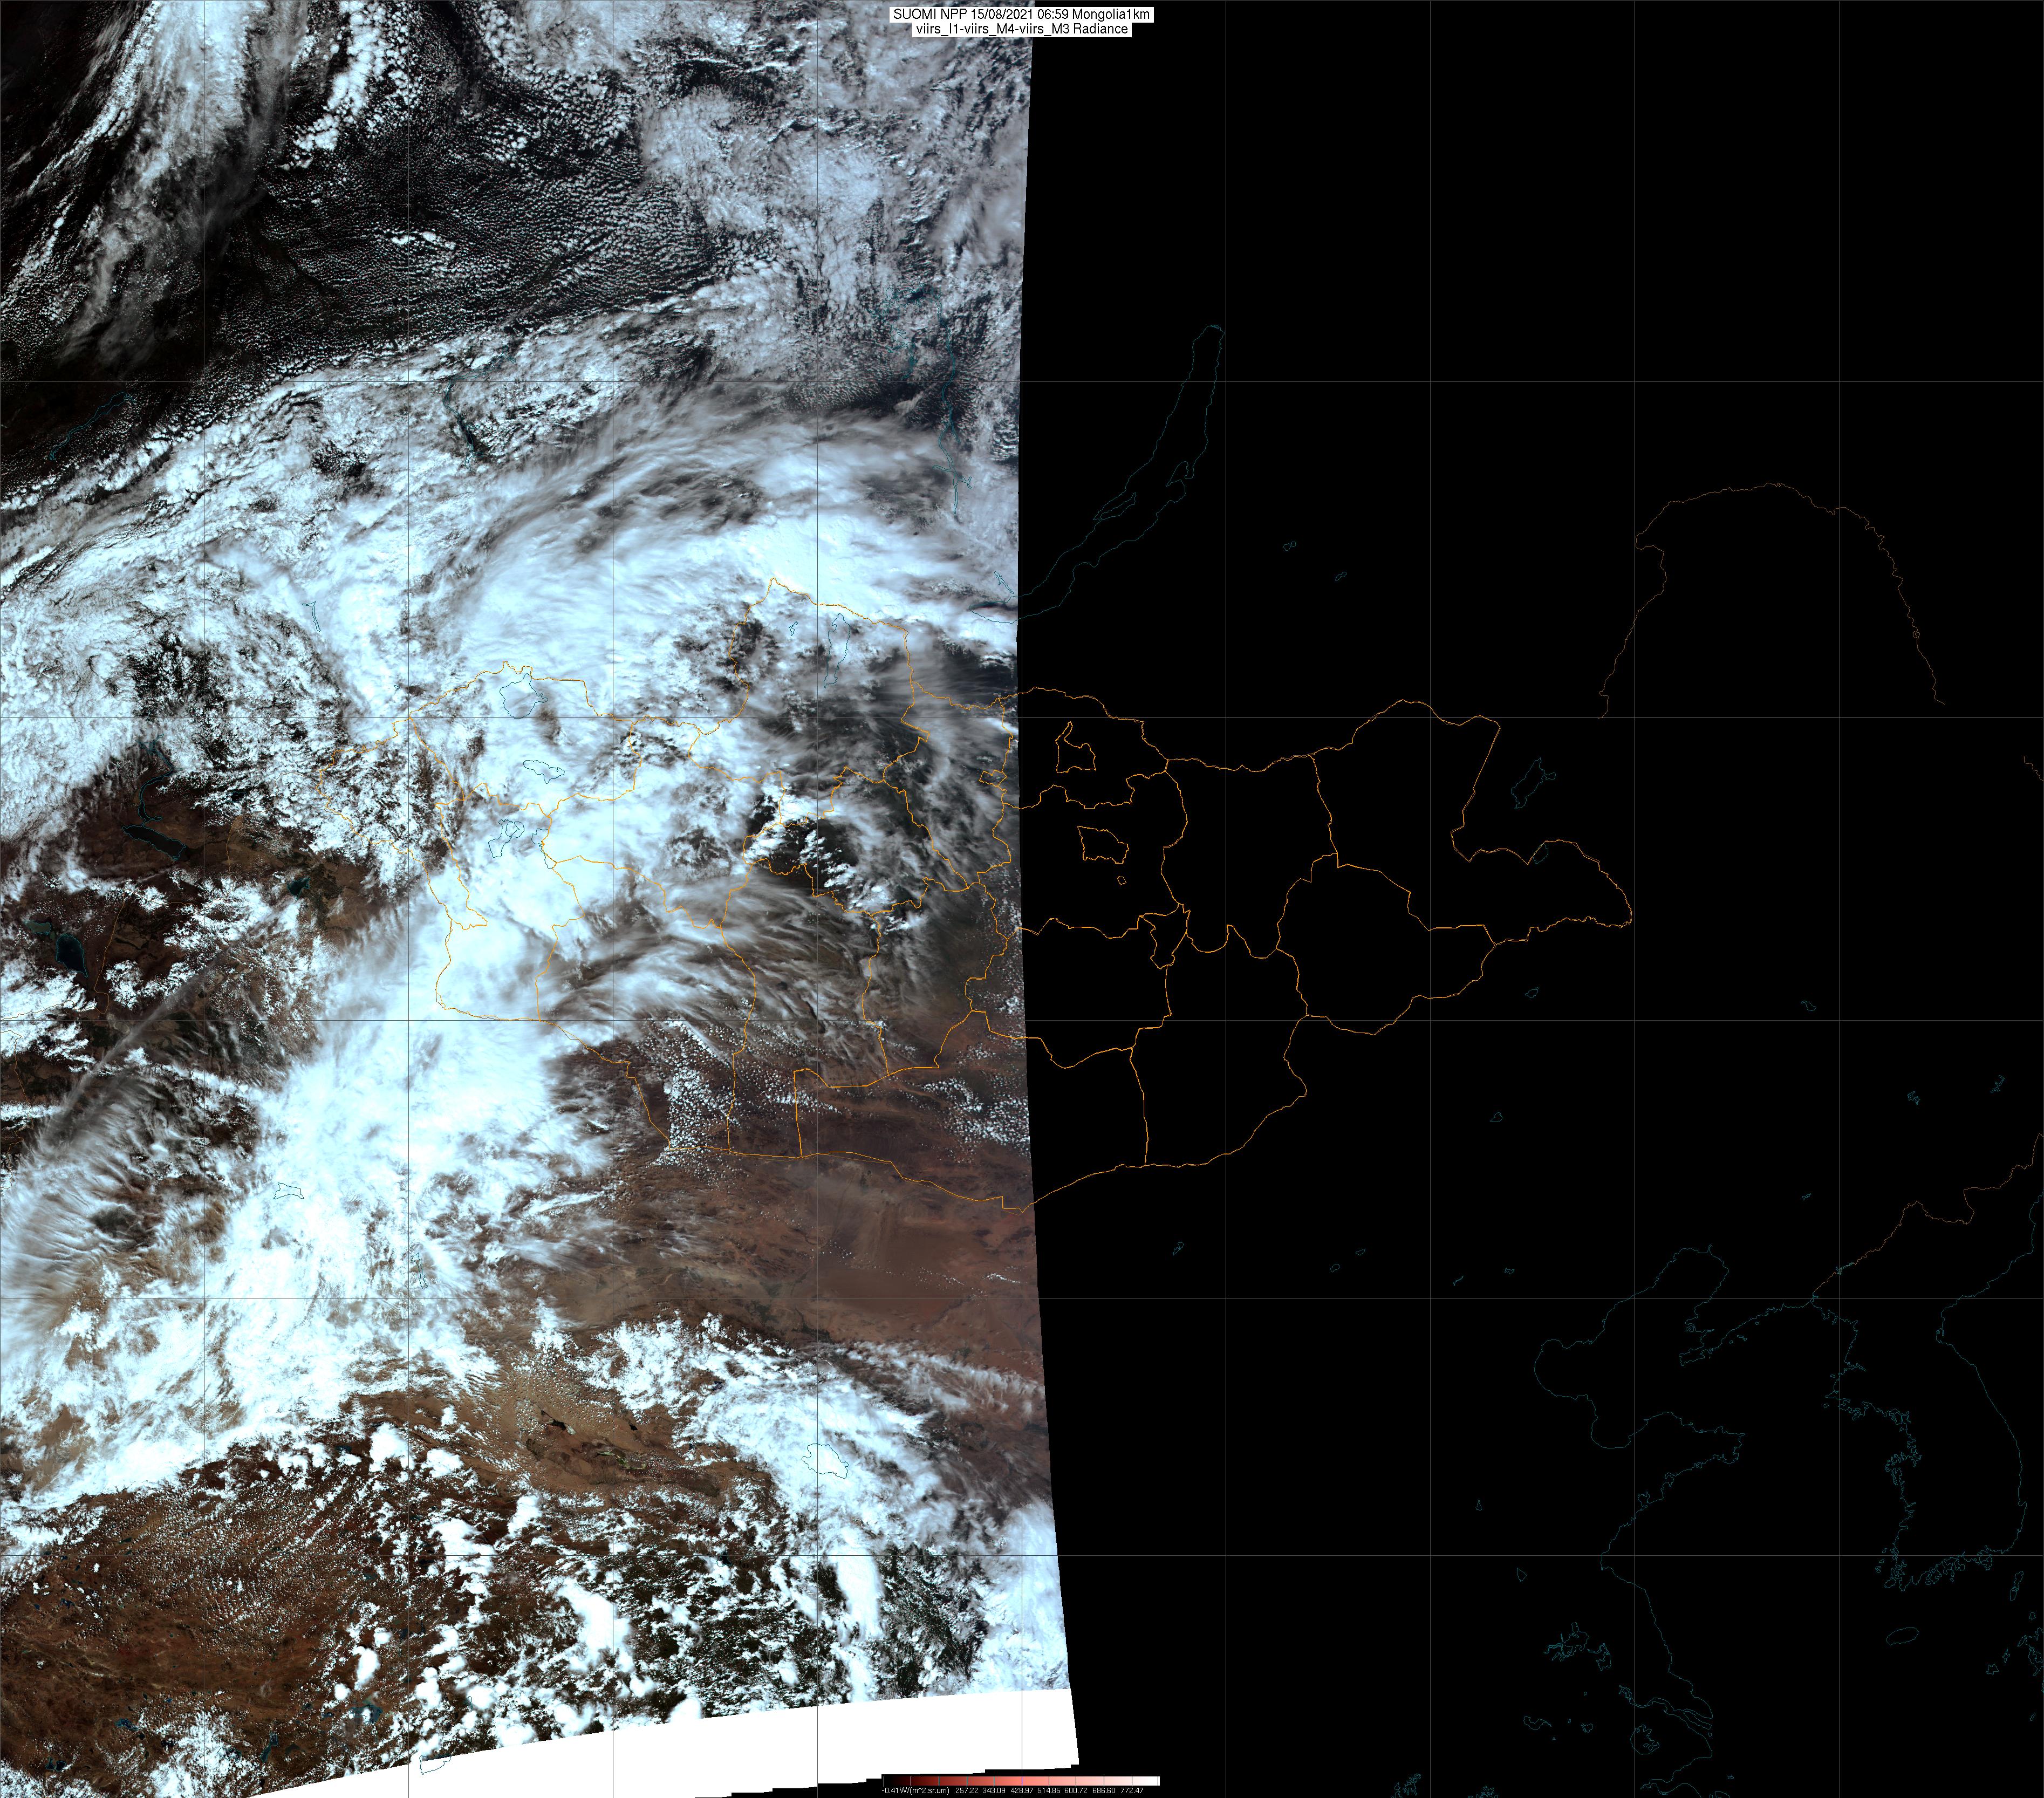Click the 428.97 colorbar tick label
The width and height of the screenshot is (2044, 1798).
coord(1022,1790)
